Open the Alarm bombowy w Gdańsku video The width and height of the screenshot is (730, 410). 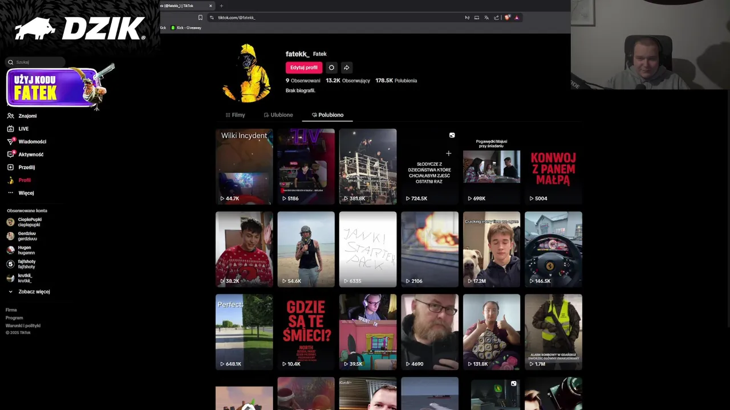coord(553,332)
